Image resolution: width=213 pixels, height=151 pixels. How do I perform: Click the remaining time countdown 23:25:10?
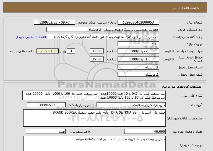(x=48, y=51)
